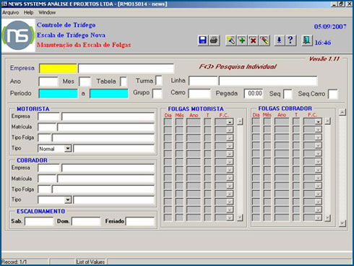This screenshot has width=354, height=266.
Task: Click 'List of Values' in status bar
Action: click(90, 262)
